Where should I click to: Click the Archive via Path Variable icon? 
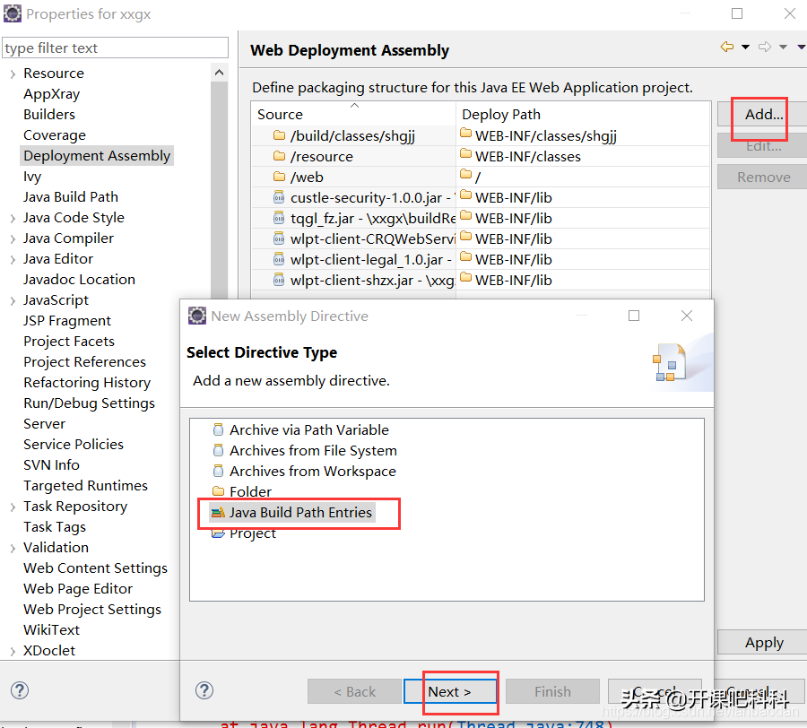(x=218, y=429)
